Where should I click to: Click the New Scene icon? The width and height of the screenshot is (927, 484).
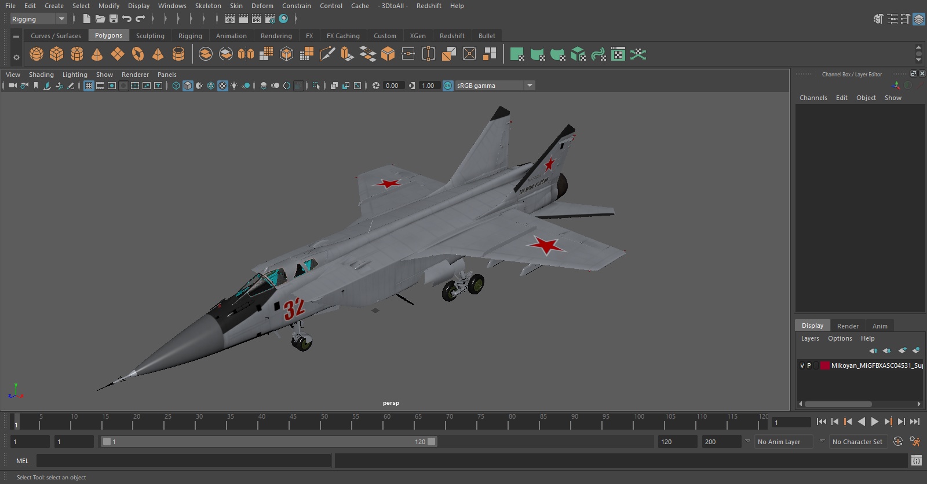click(86, 19)
